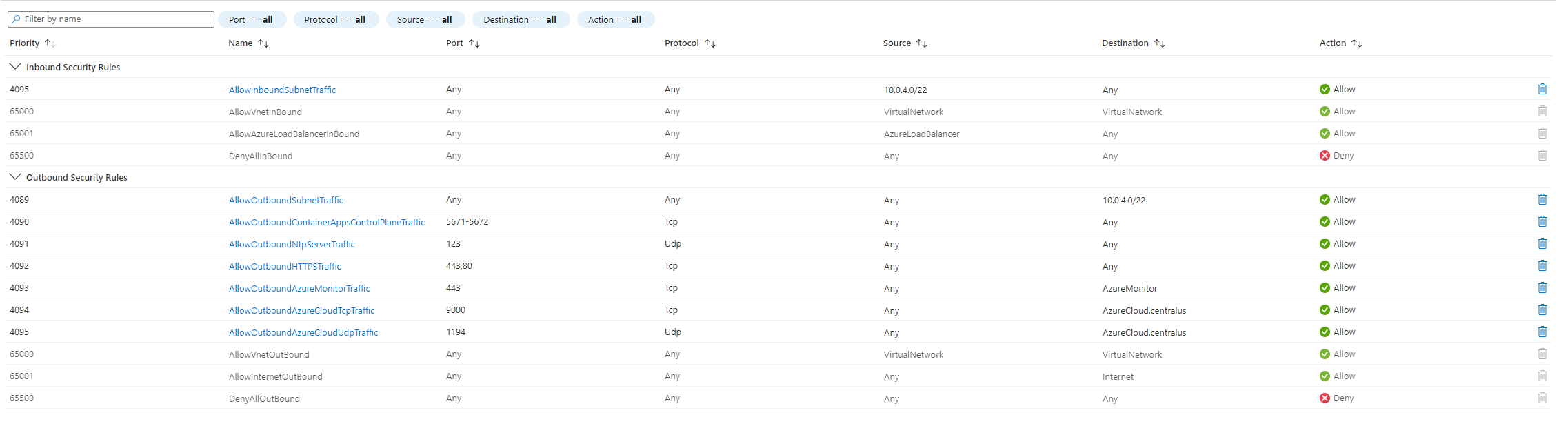The image size is (1559, 426).
Task: Delete the AllowInternetOutBound rule
Action: coord(1542,376)
